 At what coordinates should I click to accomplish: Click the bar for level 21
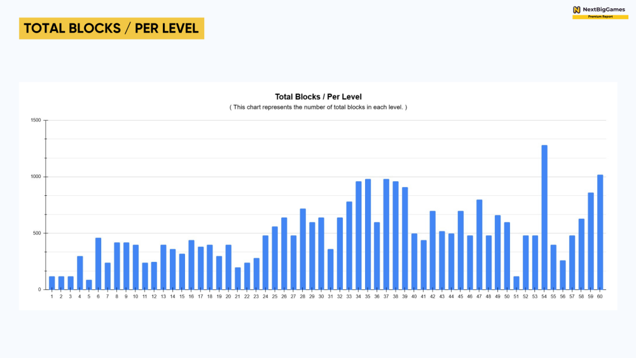click(238, 278)
